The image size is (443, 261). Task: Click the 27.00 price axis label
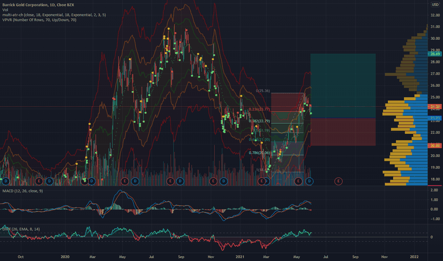click(435, 74)
